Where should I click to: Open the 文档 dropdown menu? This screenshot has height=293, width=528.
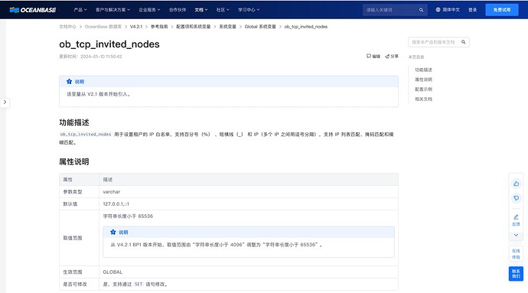[x=201, y=10]
